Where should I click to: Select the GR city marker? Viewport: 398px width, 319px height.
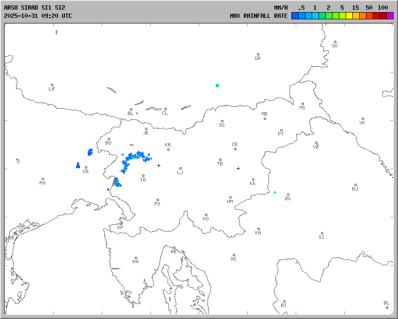(258, 55)
